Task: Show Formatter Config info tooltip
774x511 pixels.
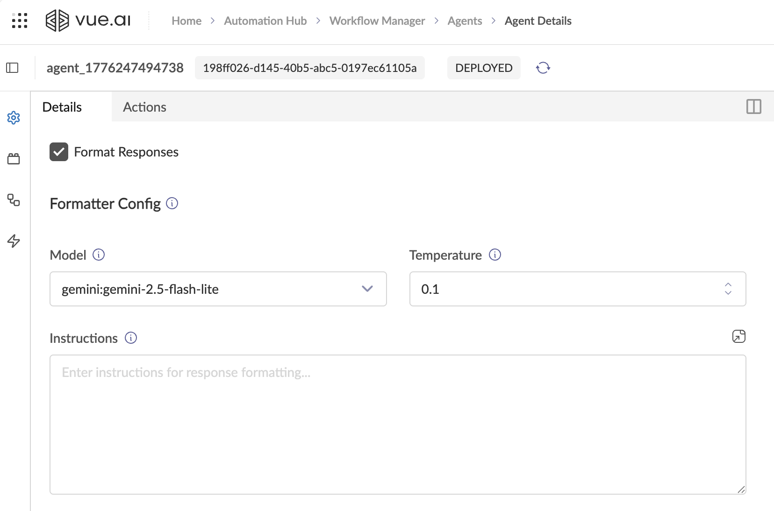Action: pos(172,203)
